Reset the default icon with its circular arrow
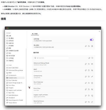The width and height of the screenshot is (106, 110). 89,46
